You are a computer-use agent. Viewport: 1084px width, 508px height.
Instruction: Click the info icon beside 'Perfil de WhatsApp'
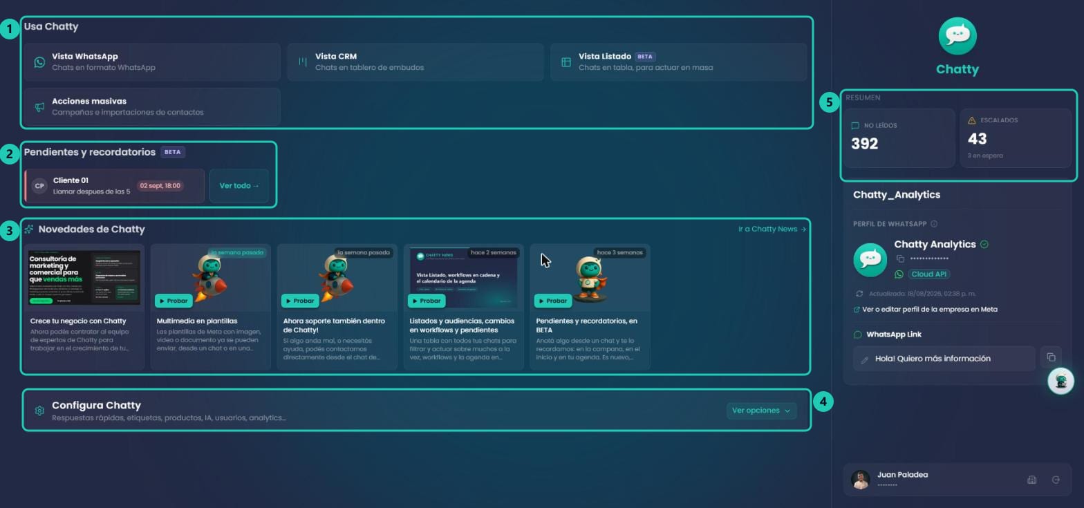click(x=934, y=224)
